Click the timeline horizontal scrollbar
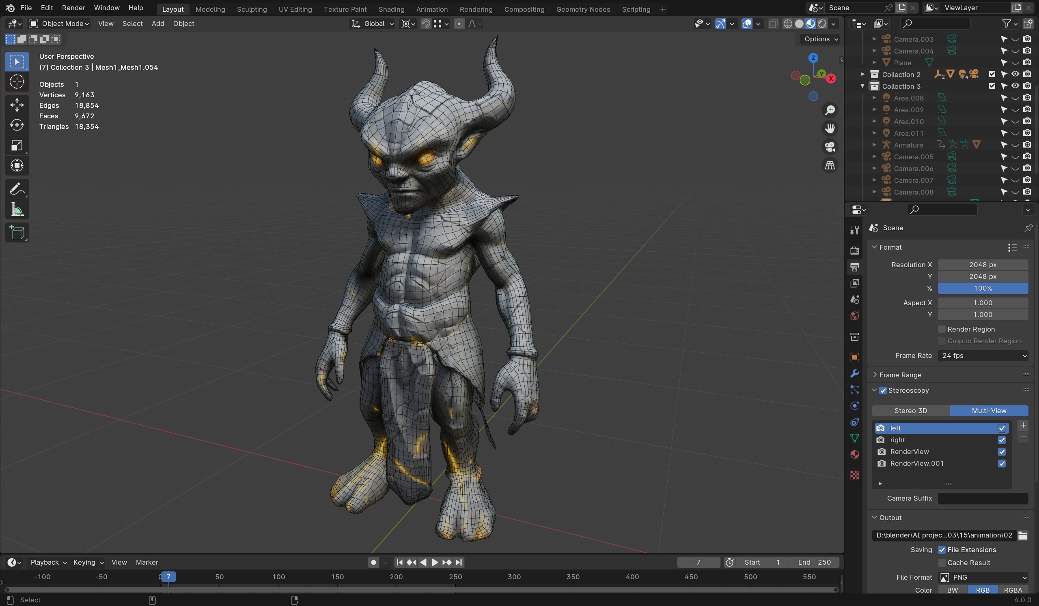Image resolution: width=1039 pixels, height=606 pixels. point(420,590)
